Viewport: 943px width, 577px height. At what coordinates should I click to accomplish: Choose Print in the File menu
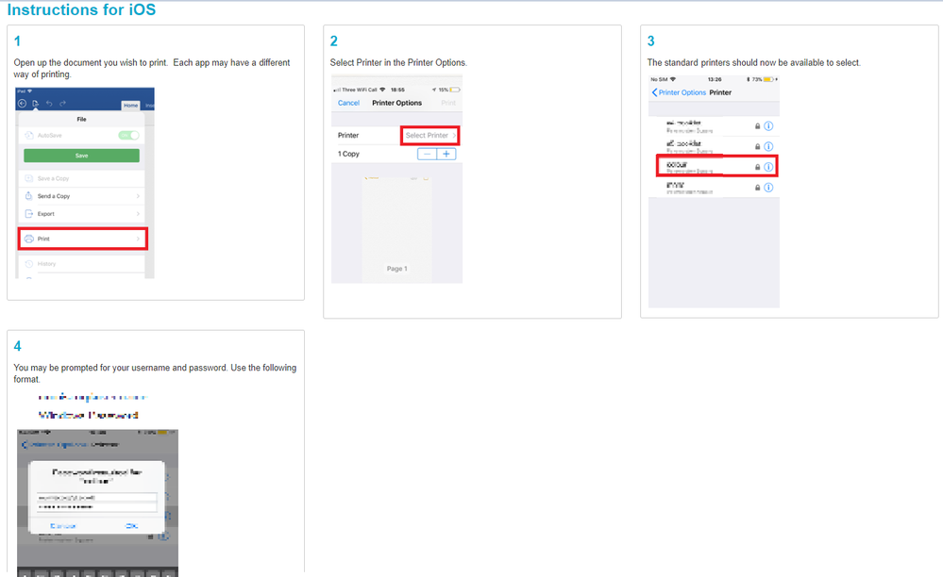coord(82,239)
